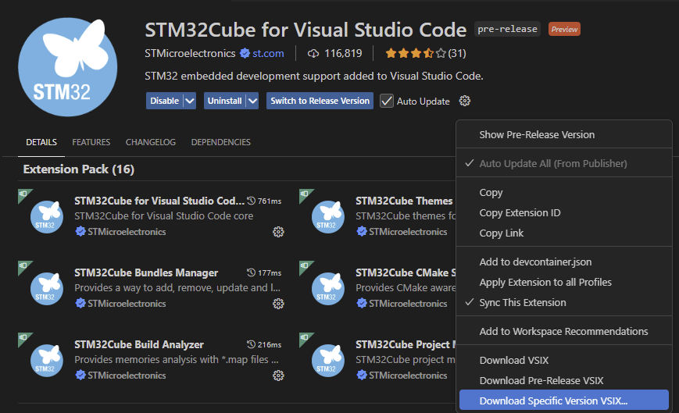This screenshot has width=679, height=413.
Task: Open the gear menu beside Auto Update
Action: click(x=465, y=101)
